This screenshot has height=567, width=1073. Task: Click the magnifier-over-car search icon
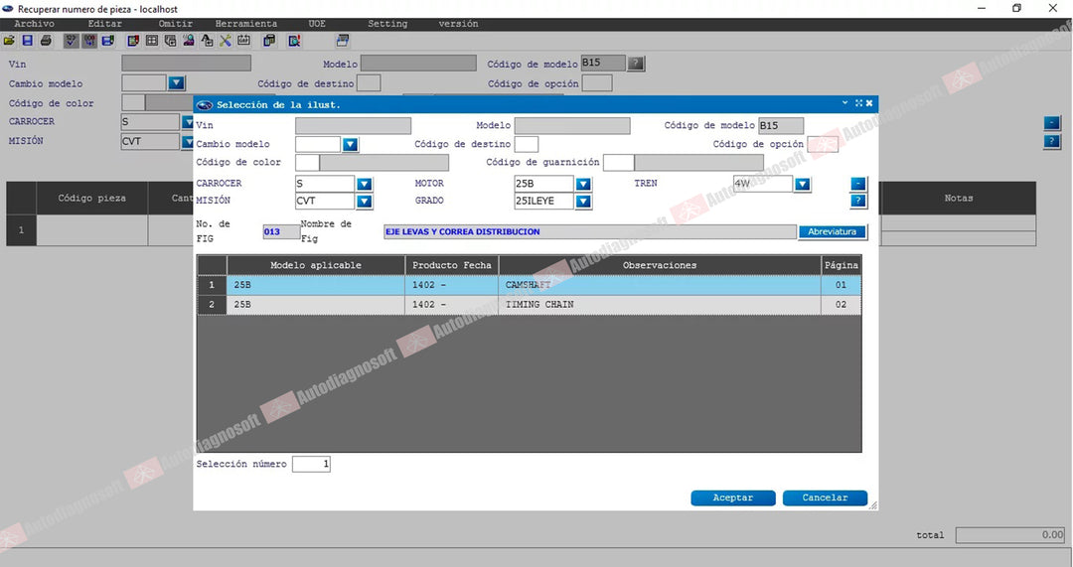coord(189,41)
